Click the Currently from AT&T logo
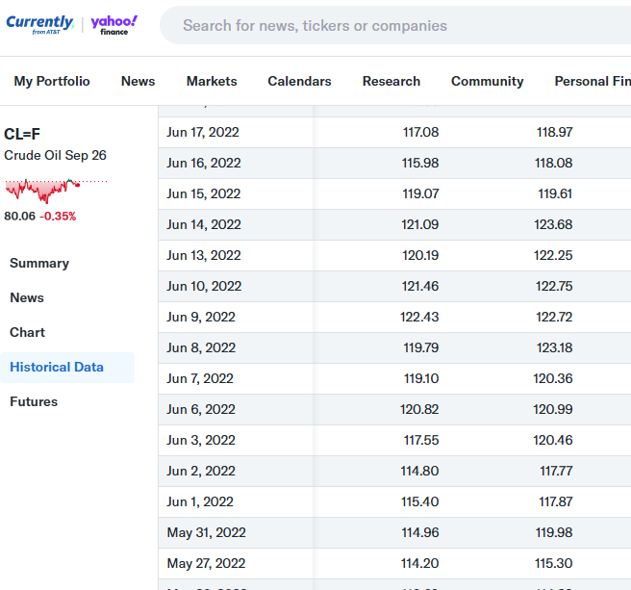Viewport: 631px width, 590px height. coord(39,25)
